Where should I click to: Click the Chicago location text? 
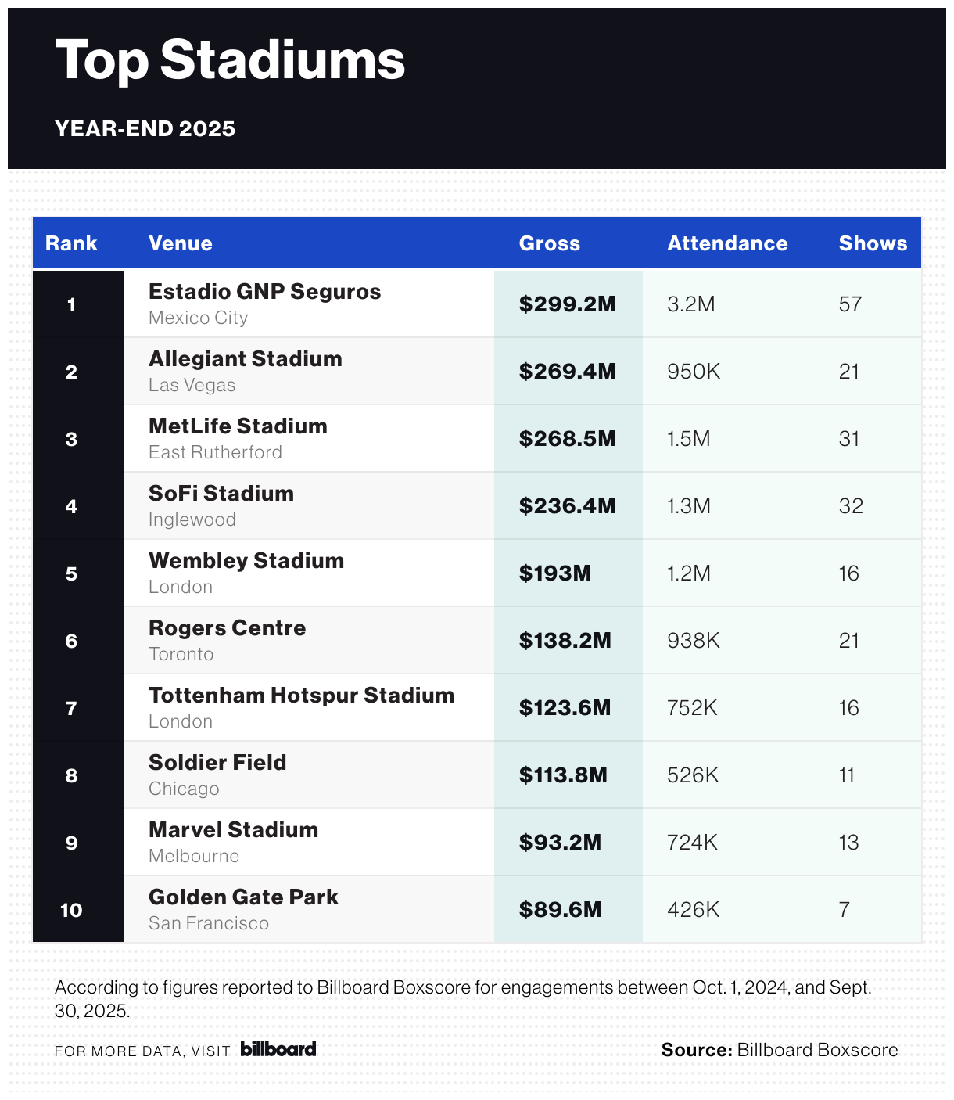click(184, 789)
